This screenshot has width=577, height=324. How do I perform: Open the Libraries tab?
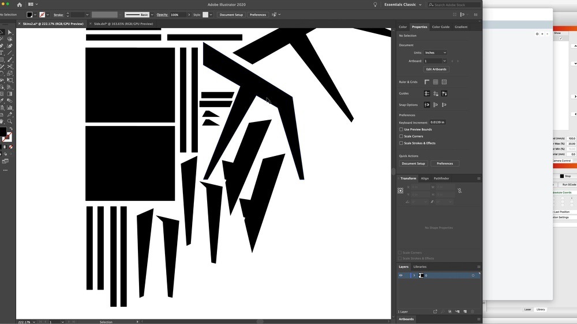(x=420, y=267)
